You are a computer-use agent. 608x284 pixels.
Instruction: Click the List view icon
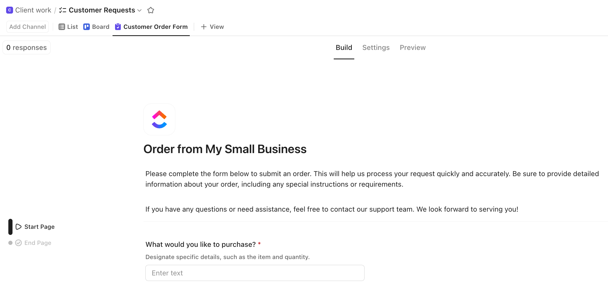(x=62, y=27)
